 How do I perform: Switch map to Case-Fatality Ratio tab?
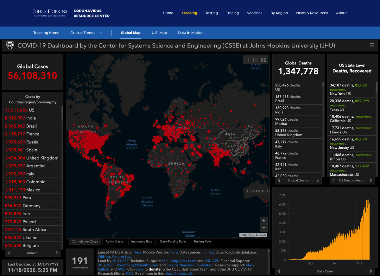coord(173,241)
